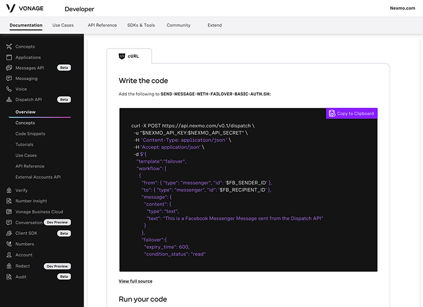Screen dimensions: 423x307
Task: Select the Concepts icon in the sidebar
Action: pyautogui.click(x=10, y=46)
